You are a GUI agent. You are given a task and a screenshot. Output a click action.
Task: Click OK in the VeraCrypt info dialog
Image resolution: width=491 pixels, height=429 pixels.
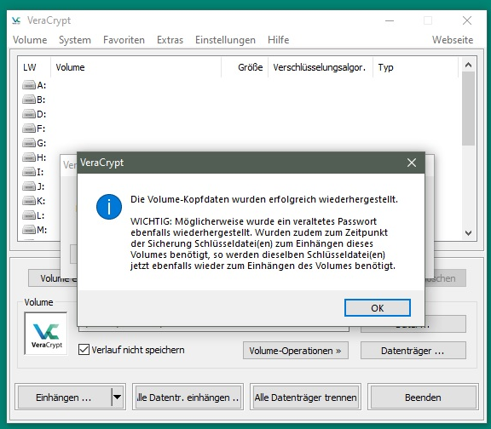tap(378, 308)
